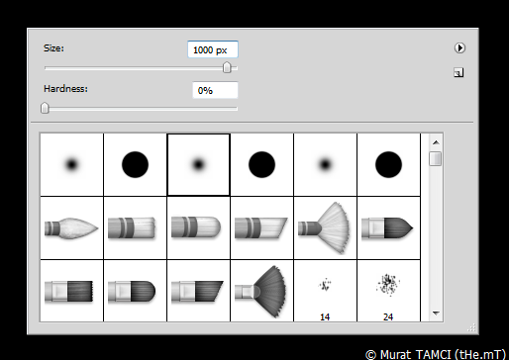Pick the dark round fan brush preset
509x360 pixels.
click(x=261, y=291)
